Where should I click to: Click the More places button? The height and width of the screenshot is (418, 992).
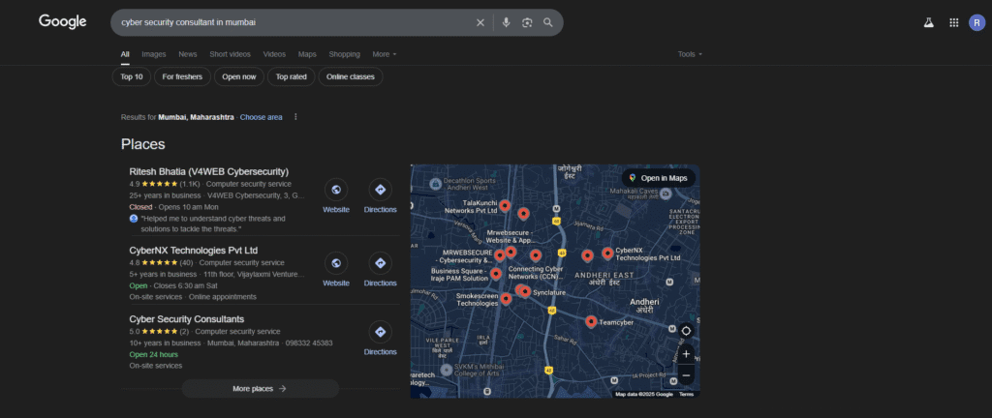(x=260, y=388)
